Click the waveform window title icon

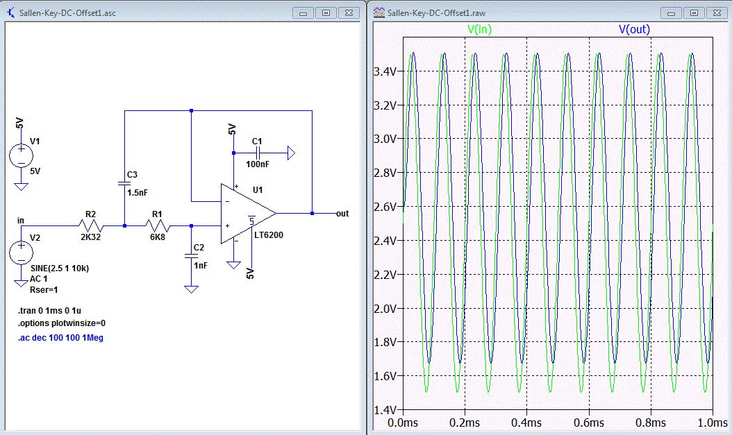click(x=379, y=12)
